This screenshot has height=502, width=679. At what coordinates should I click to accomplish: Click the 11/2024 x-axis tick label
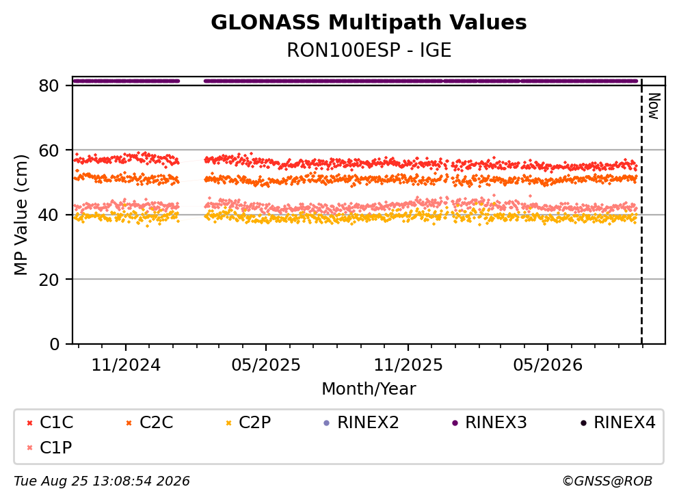coord(126,365)
